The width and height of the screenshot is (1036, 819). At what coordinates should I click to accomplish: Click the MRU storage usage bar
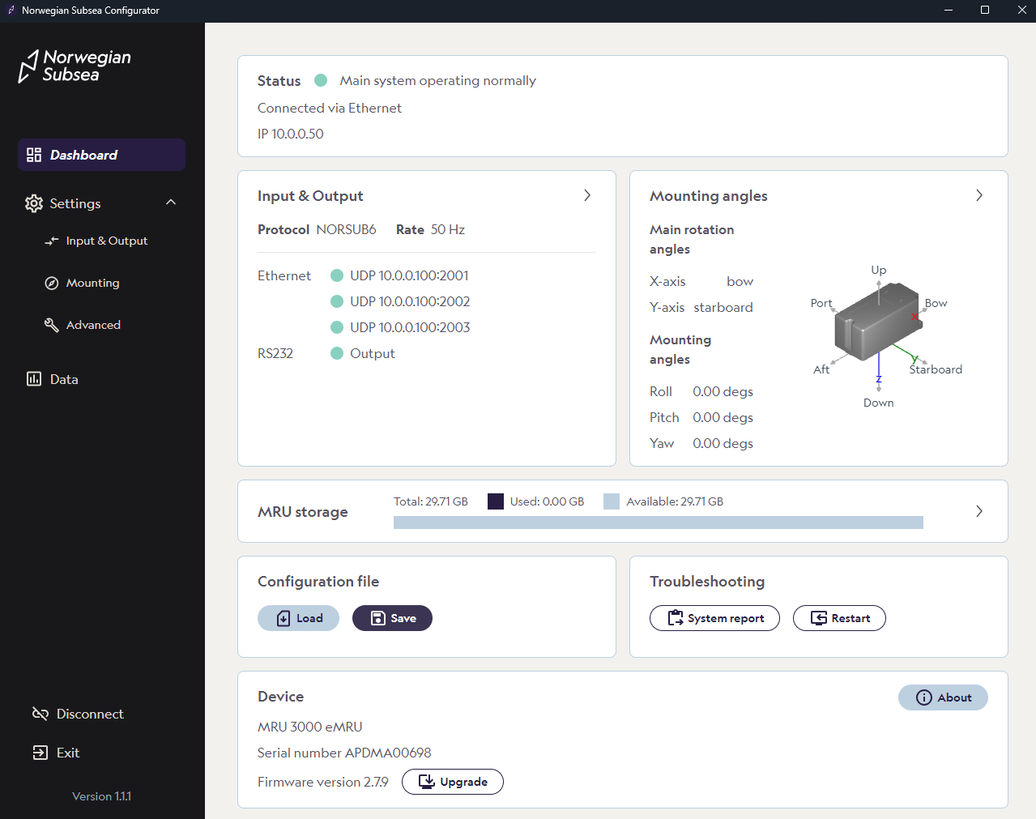pos(658,523)
